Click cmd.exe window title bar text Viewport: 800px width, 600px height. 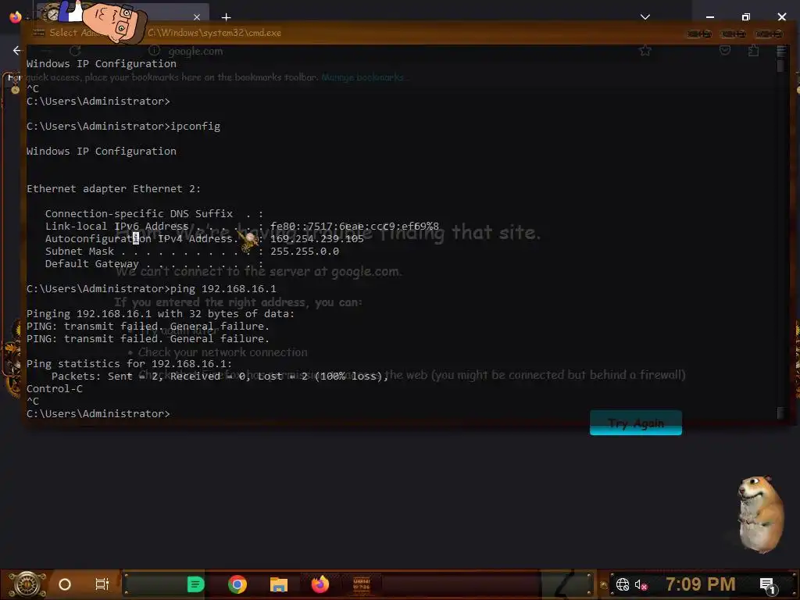click(214, 33)
